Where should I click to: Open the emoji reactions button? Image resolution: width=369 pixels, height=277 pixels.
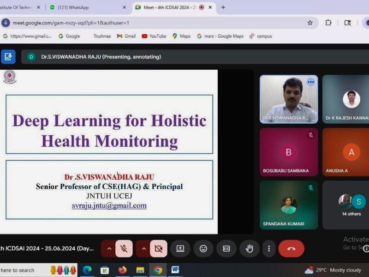pyautogui.click(x=203, y=249)
